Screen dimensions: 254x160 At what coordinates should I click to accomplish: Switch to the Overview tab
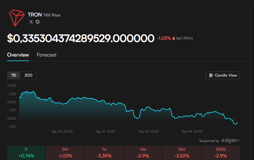pyautogui.click(x=18, y=55)
